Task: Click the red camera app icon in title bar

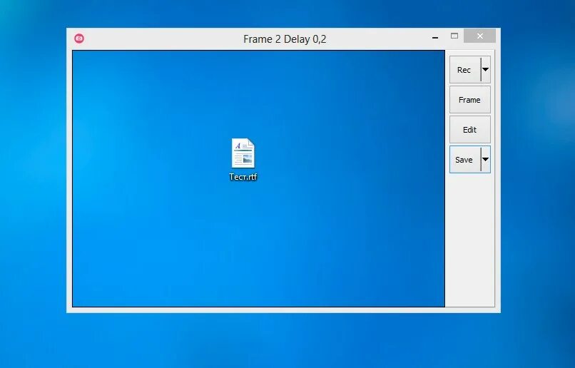Action: click(79, 39)
